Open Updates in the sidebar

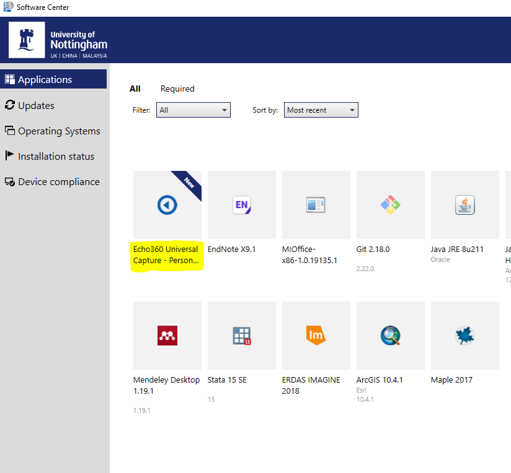point(36,106)
